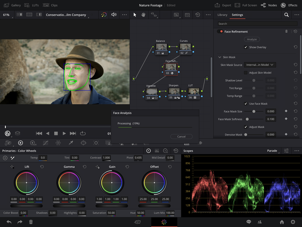This screenshot has width=302, height=227.
Task: Switch to the Library tab
Action: 222,14
